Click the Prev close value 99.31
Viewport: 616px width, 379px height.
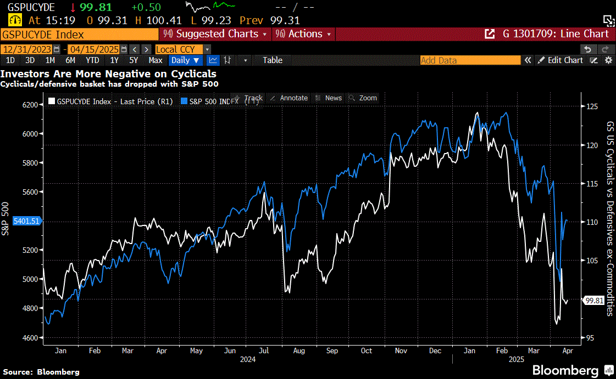click(285, 20)
